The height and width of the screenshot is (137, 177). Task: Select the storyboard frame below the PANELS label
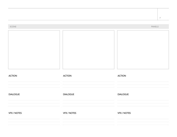click(x=143, y=50)
